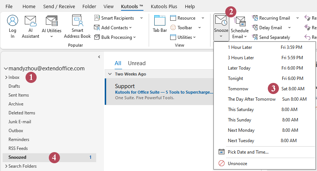Open the Smart Address Book

[77, 21]
